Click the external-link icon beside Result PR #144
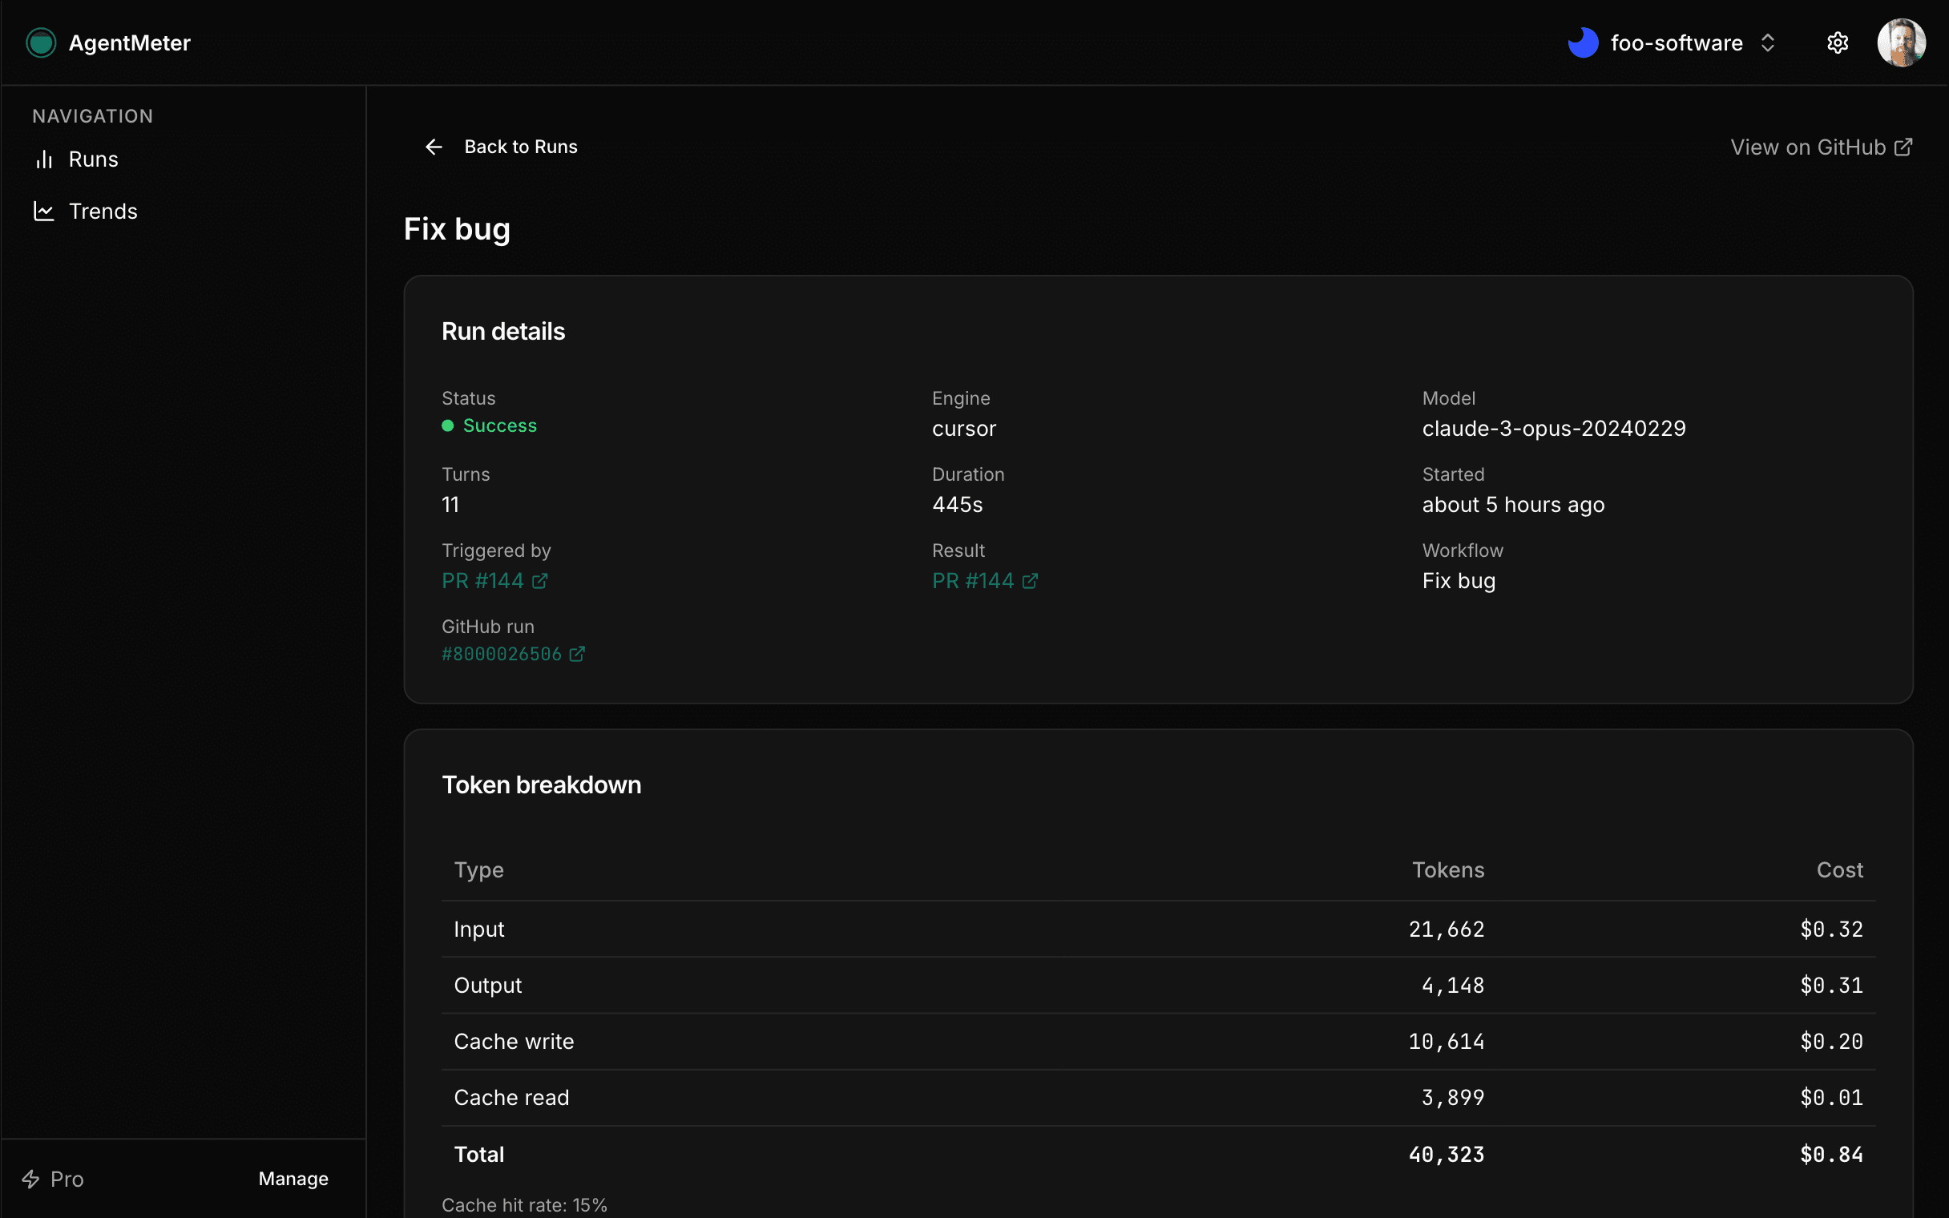The image size is (1949, 1218). (x=1031, y=580)
